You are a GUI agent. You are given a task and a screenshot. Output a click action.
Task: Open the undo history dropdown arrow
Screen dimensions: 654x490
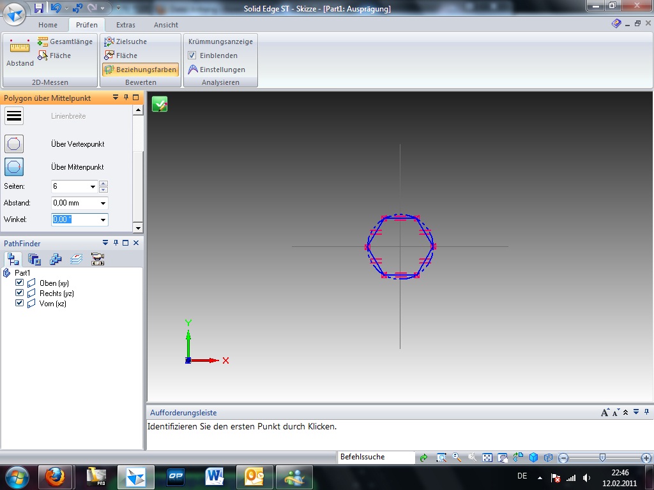[66, 8]
